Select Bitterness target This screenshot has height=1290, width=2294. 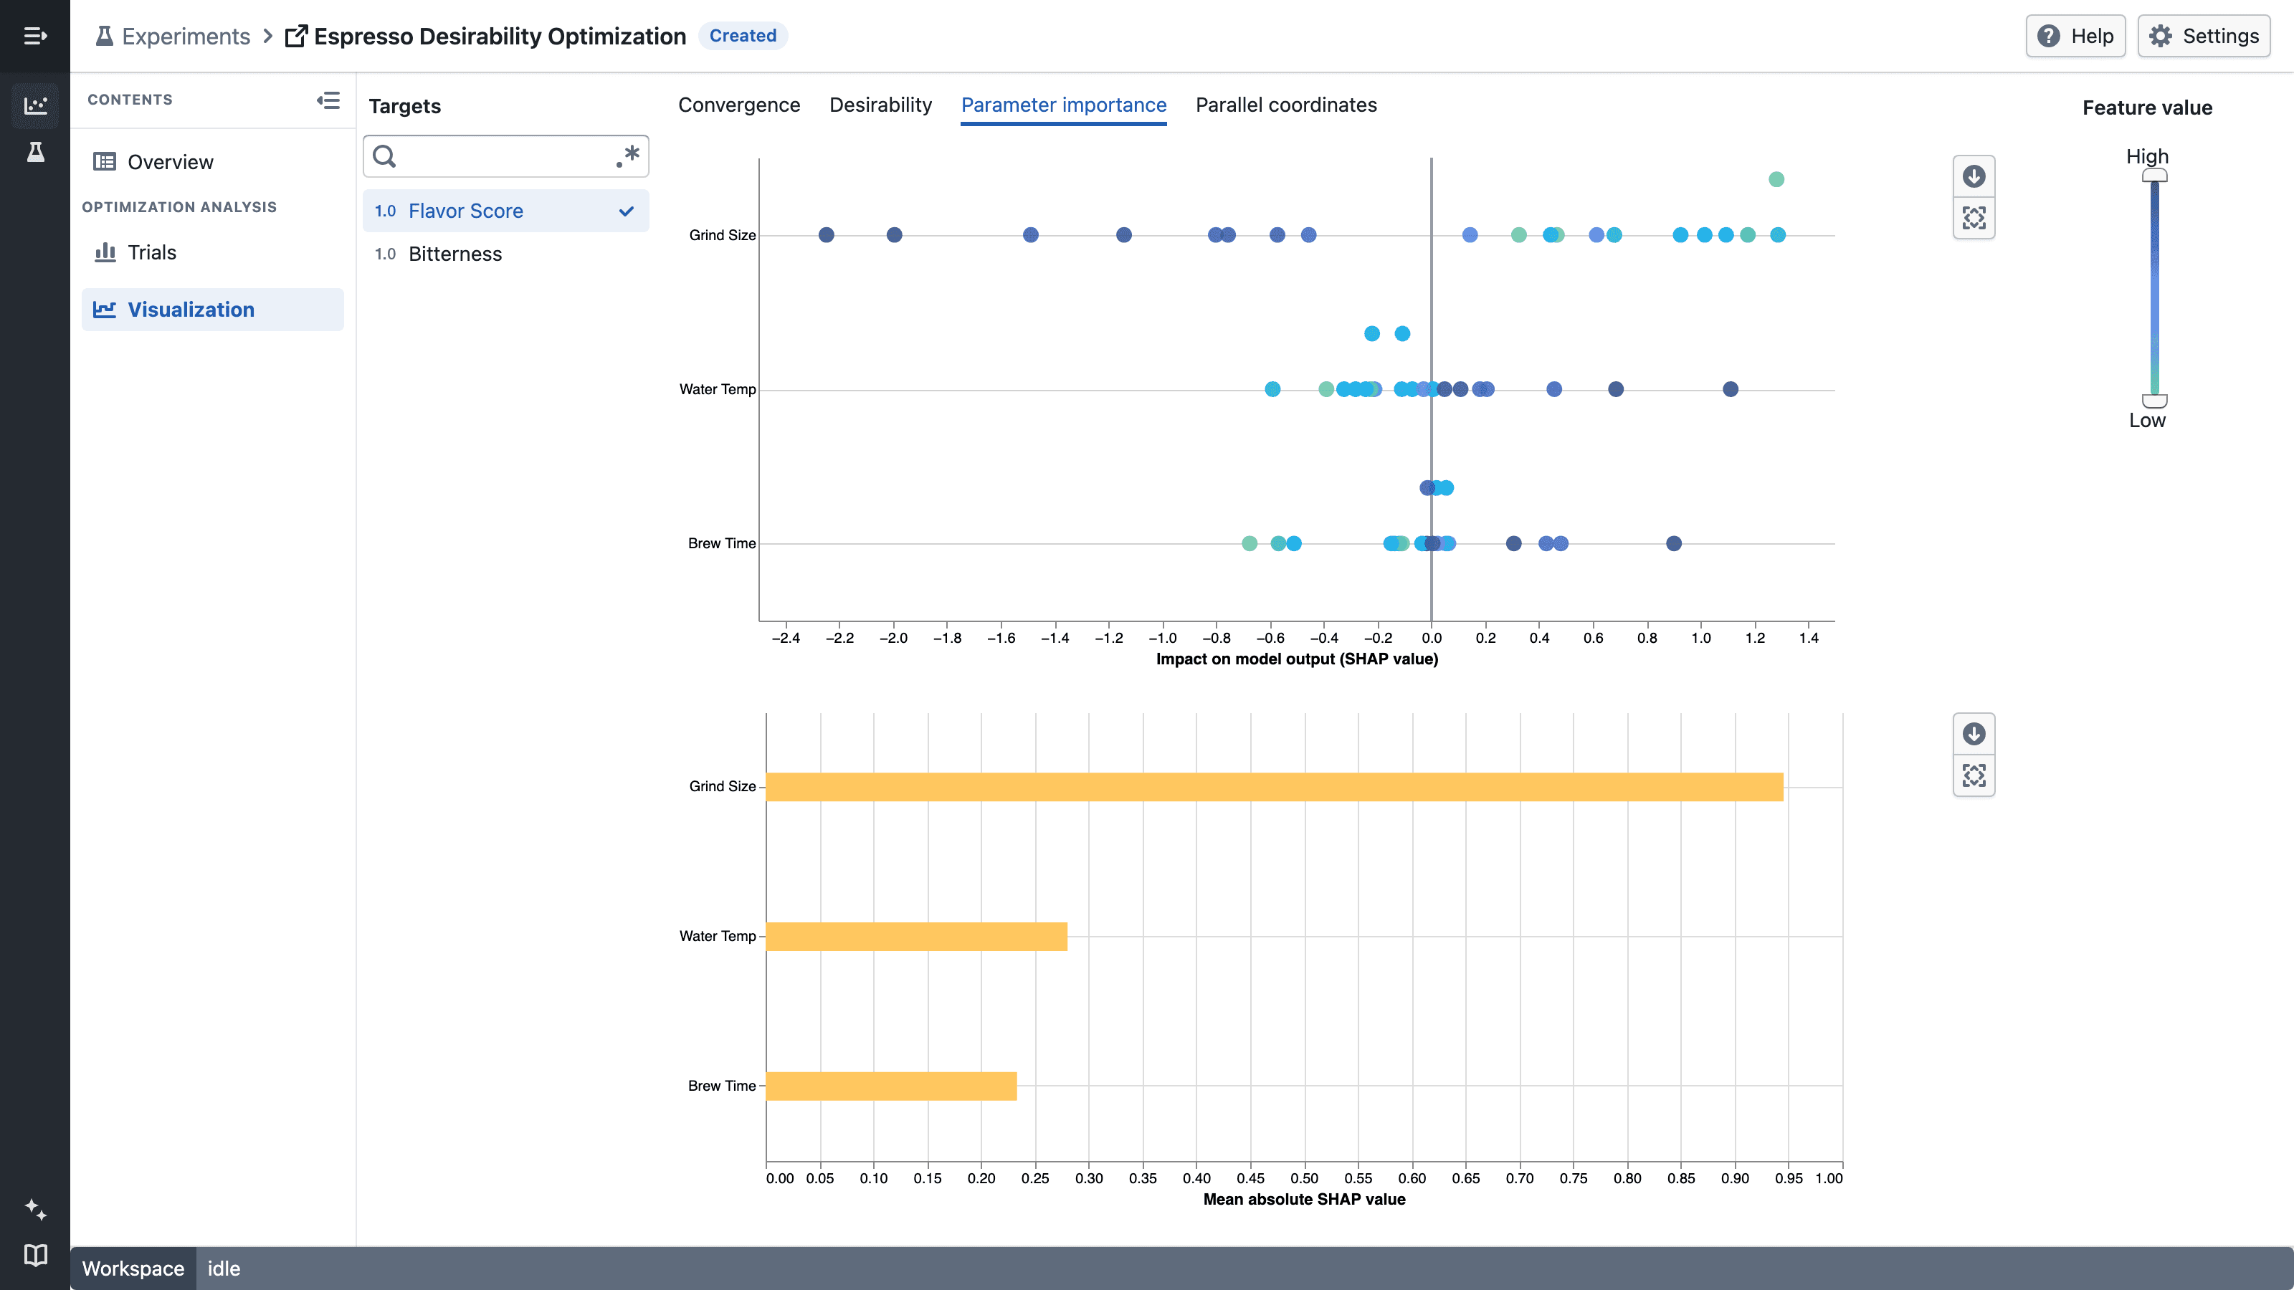pos(505,254)
